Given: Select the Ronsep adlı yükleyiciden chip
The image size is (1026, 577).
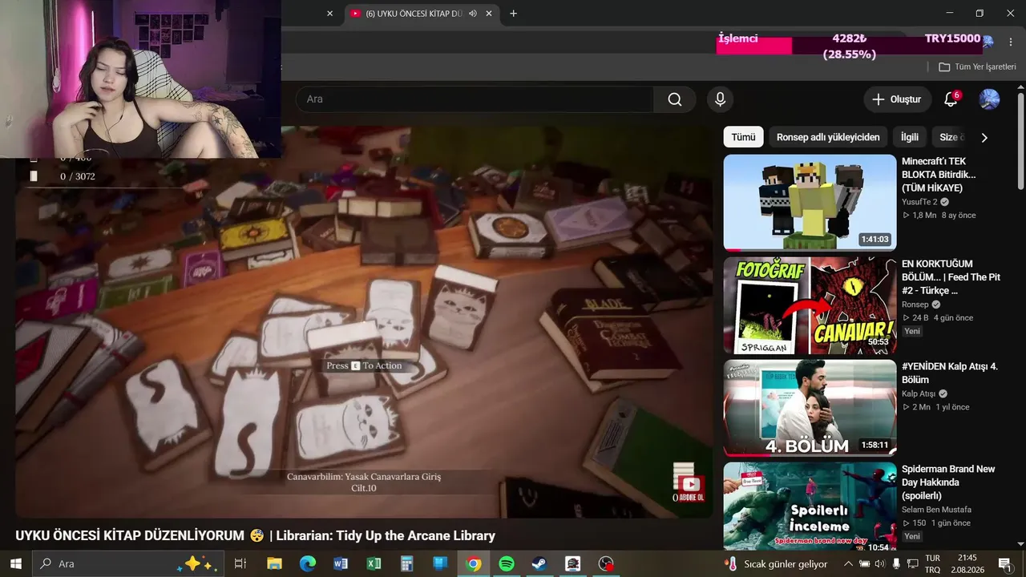Looking at the screenshot, I should click(x=828, y=137).
